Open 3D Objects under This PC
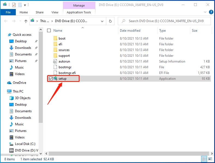This screenshot has width=215, height=163. (23, 98)
